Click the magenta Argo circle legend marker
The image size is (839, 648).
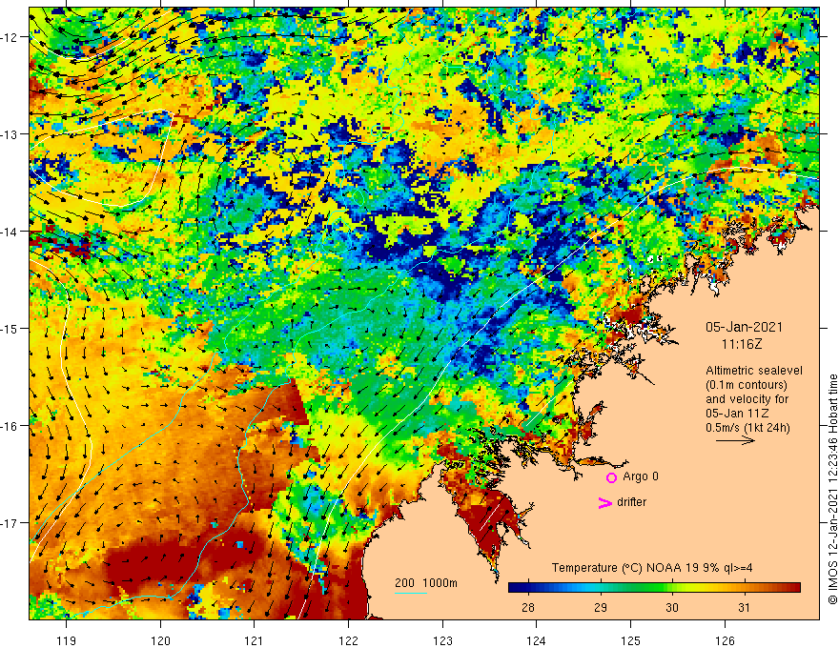coord(611,477)
